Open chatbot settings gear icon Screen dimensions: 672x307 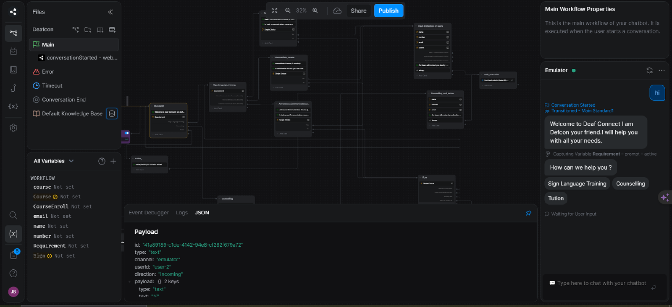coord(13,128)
